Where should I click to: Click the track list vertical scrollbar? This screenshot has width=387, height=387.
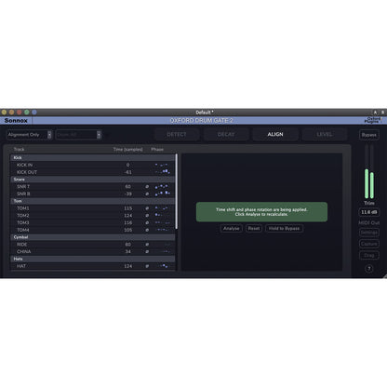(177, 192)
